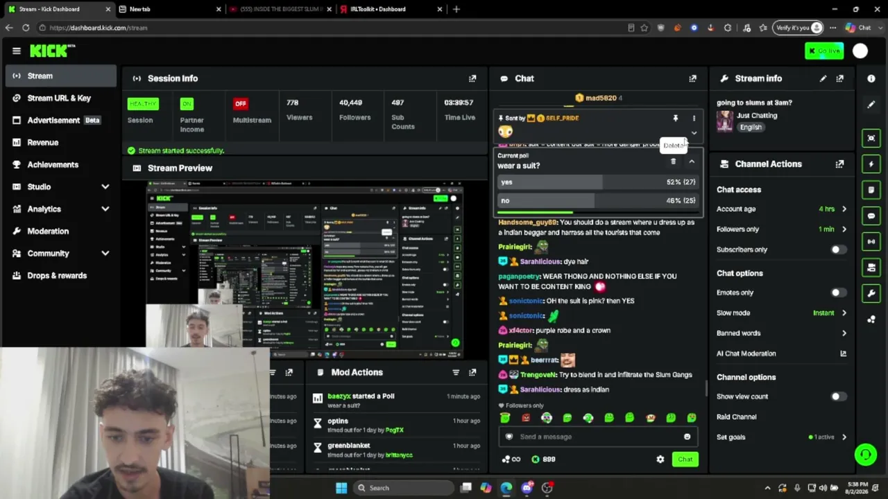Open Stream URL & Key page

(x=60, y=98)
